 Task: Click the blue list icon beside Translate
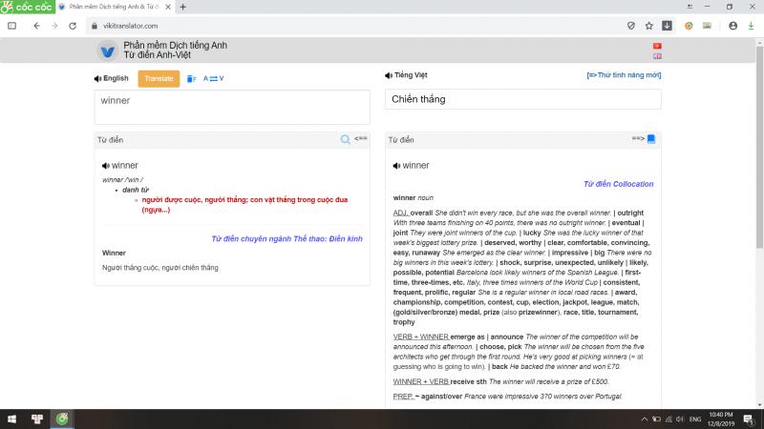tap(192, 79)
